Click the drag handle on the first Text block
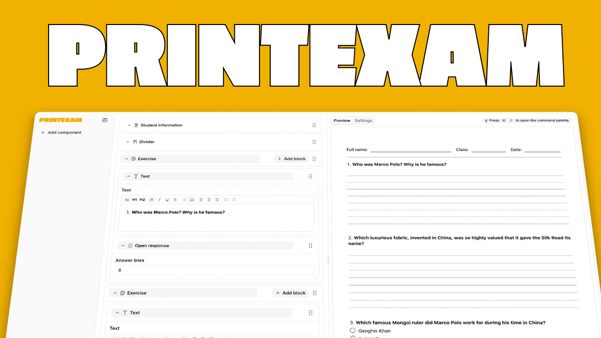 pyautogui.click(x=311, y=176)
